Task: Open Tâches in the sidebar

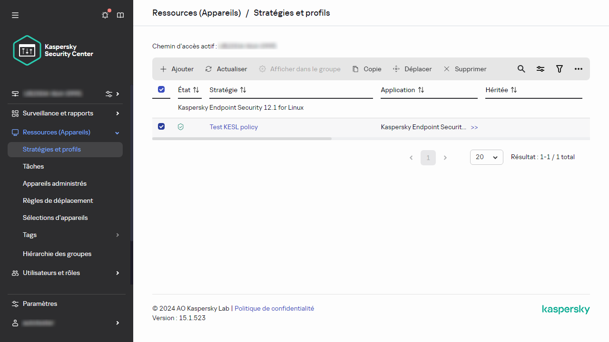Action: pyautogui.click(x=33, y=167)
